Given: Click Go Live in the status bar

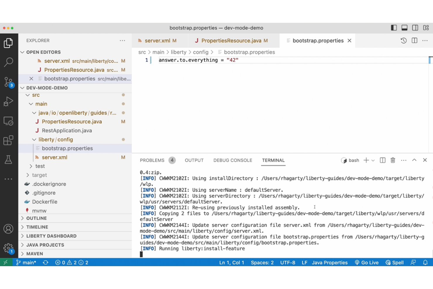Looking at the screenshot, I should pyautogui.click(x=367, y=263).
